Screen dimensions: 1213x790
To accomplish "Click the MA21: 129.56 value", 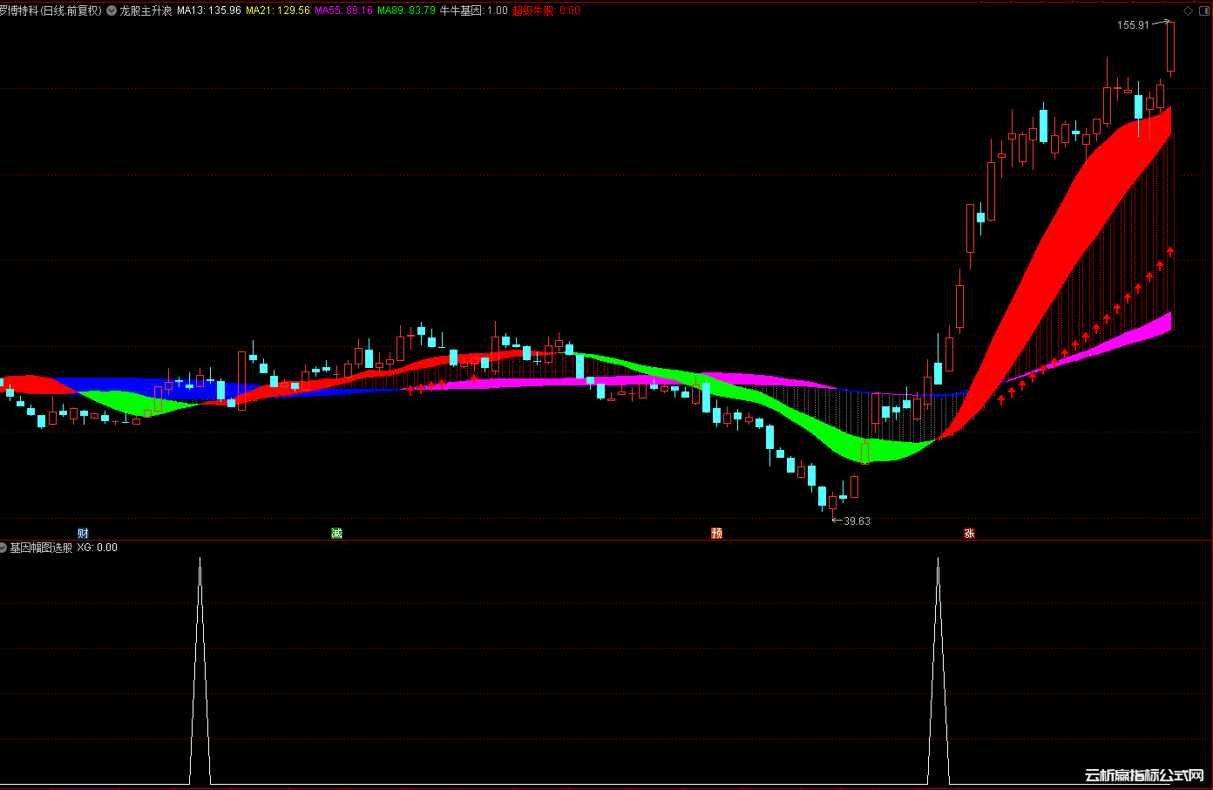I will [x=278, y=10].
